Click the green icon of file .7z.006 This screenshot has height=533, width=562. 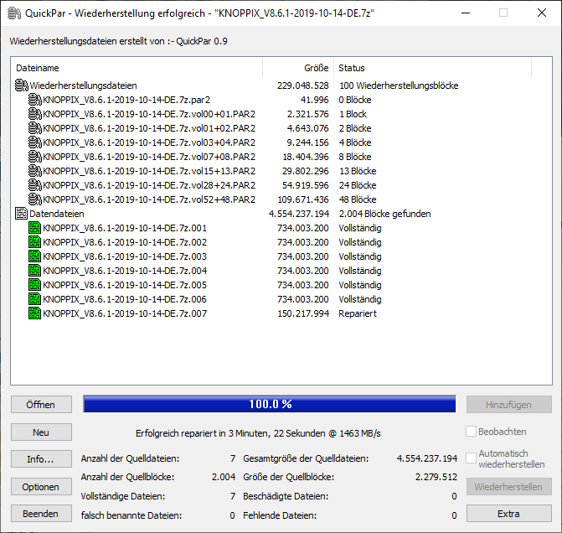pos(35,299)
